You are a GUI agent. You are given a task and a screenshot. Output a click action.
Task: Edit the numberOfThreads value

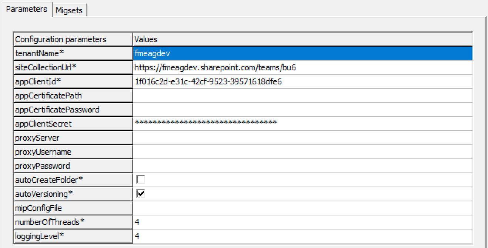coord(302,222)
